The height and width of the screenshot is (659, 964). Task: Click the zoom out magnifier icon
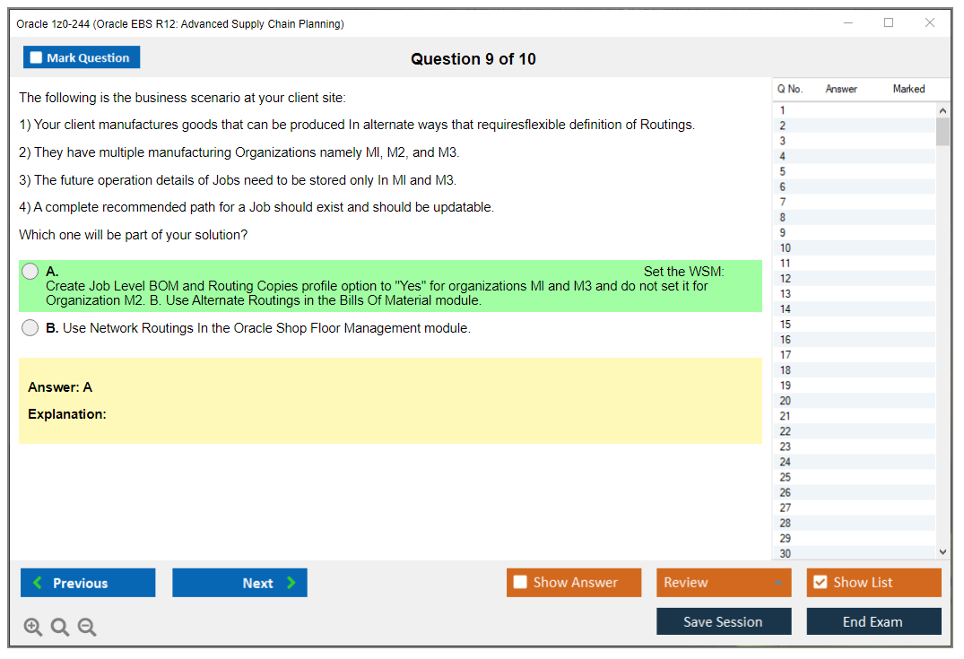coord(87,628)
